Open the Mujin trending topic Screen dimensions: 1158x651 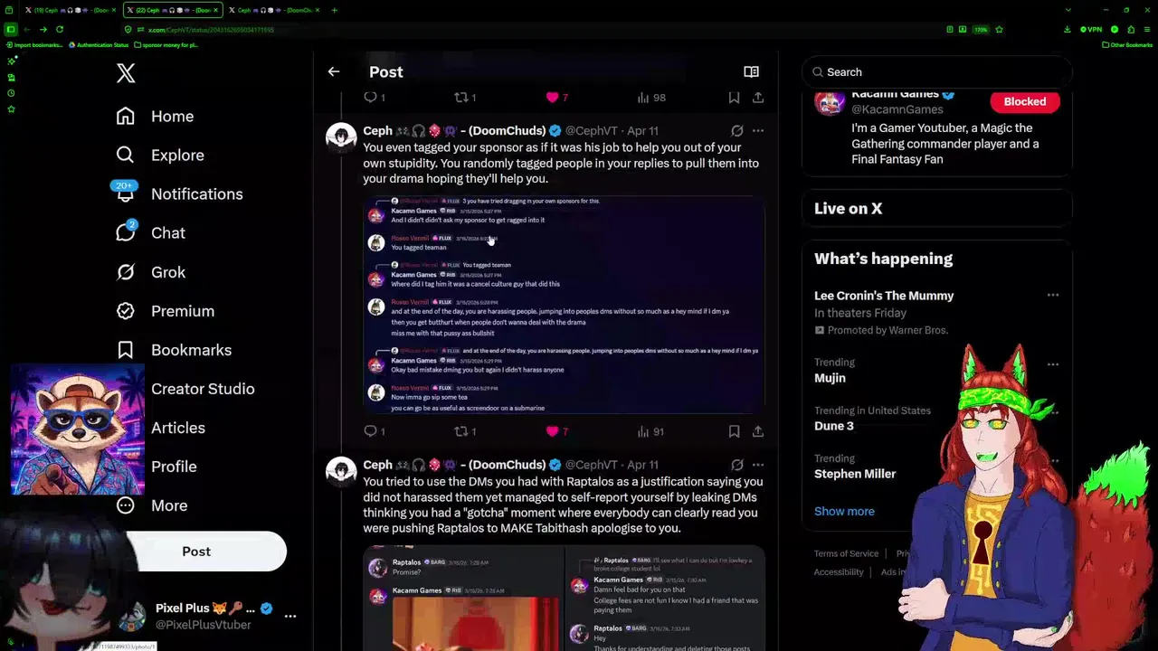[830, 378]
